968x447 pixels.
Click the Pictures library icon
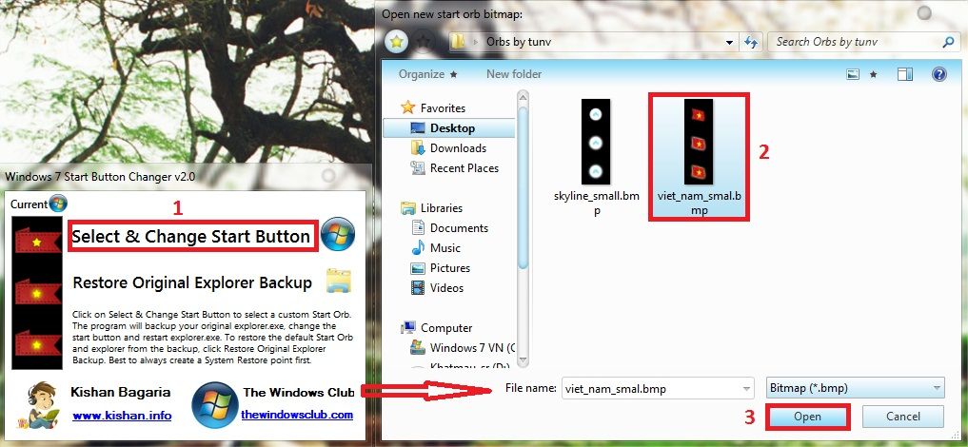pyautogui.click(x=418, y=267)
